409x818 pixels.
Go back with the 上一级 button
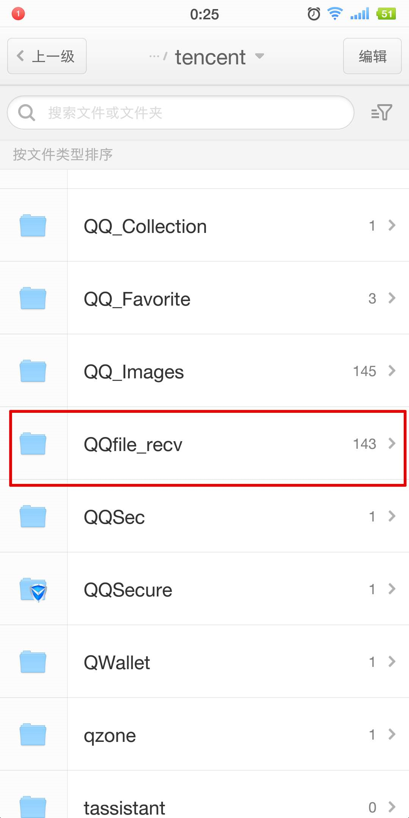click(47, 56)
